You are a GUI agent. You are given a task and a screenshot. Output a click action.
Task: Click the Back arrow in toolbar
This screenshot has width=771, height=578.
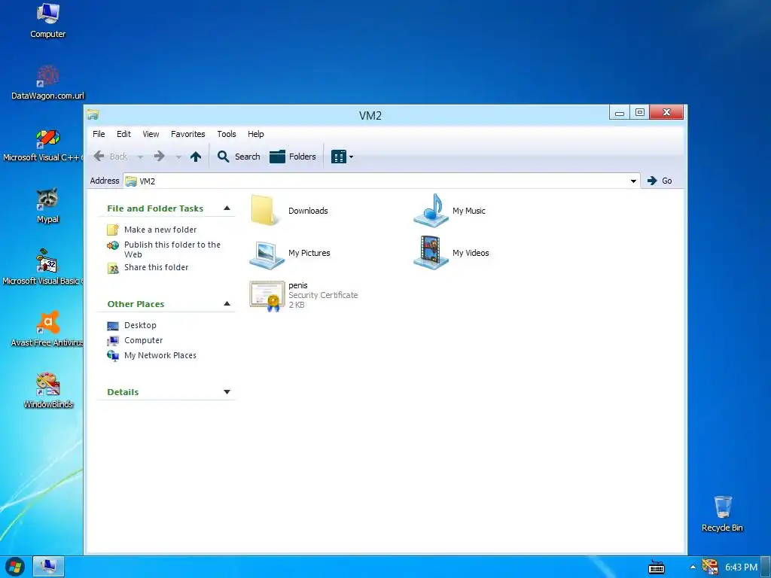click(x=99, y=157)
